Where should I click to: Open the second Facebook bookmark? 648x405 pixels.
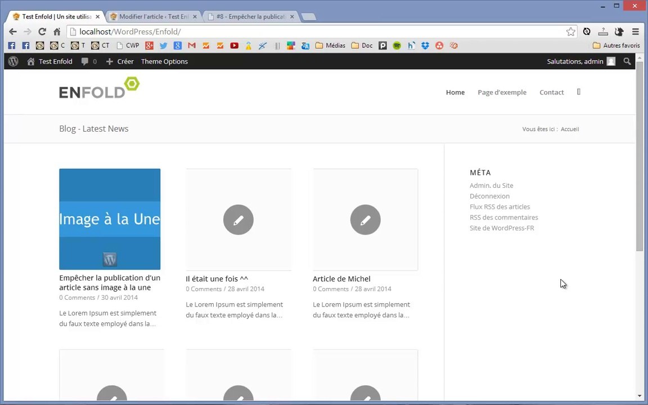click(x=26, y=46)
